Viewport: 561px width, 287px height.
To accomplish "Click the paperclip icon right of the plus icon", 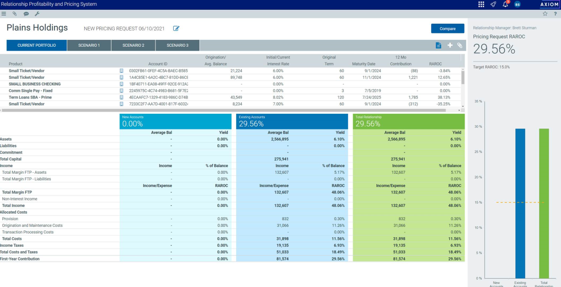I will pos(461,45).
